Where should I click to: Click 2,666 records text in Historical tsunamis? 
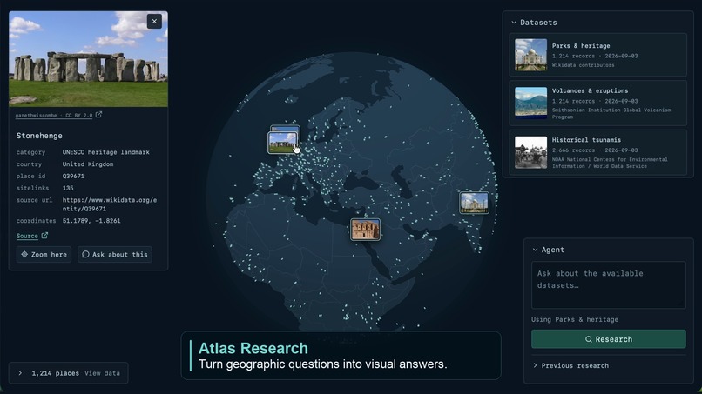pos(573,150)
